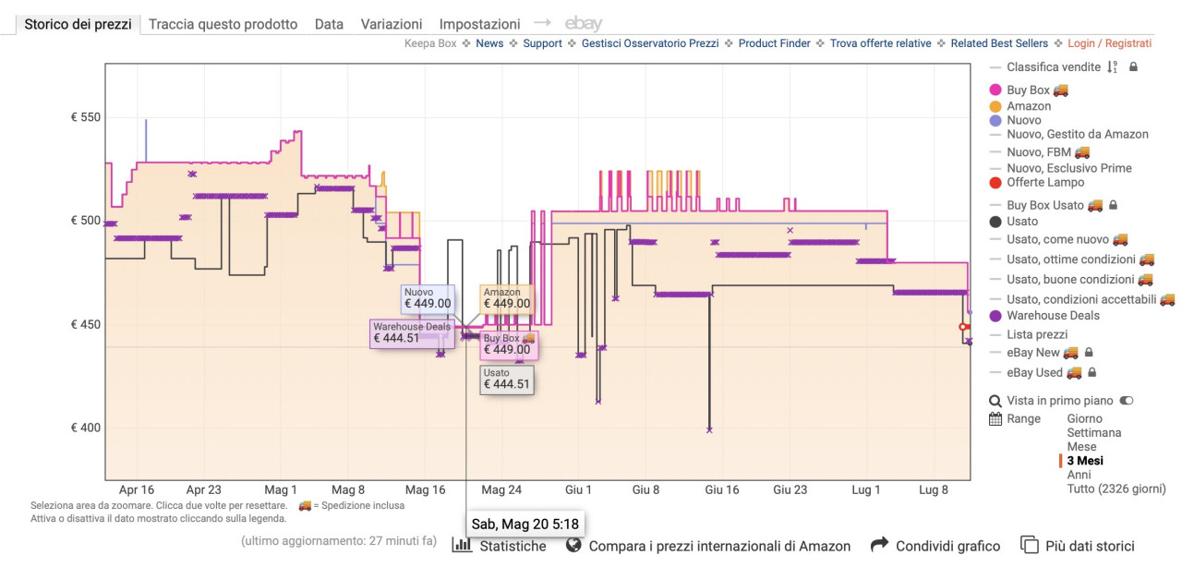Click the pink Buy Box legend dot

(x=995, y=90)
